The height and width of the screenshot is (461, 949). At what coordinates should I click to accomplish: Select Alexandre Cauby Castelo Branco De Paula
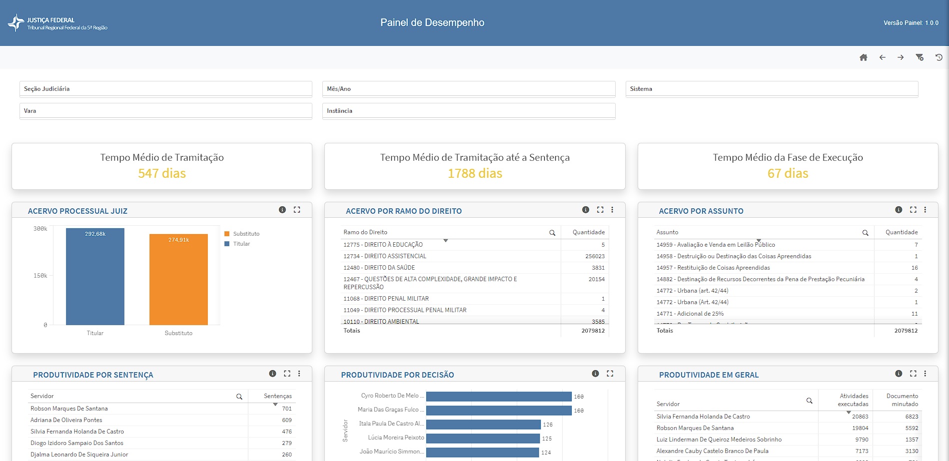pyautogui.click(x=788, y=451)
